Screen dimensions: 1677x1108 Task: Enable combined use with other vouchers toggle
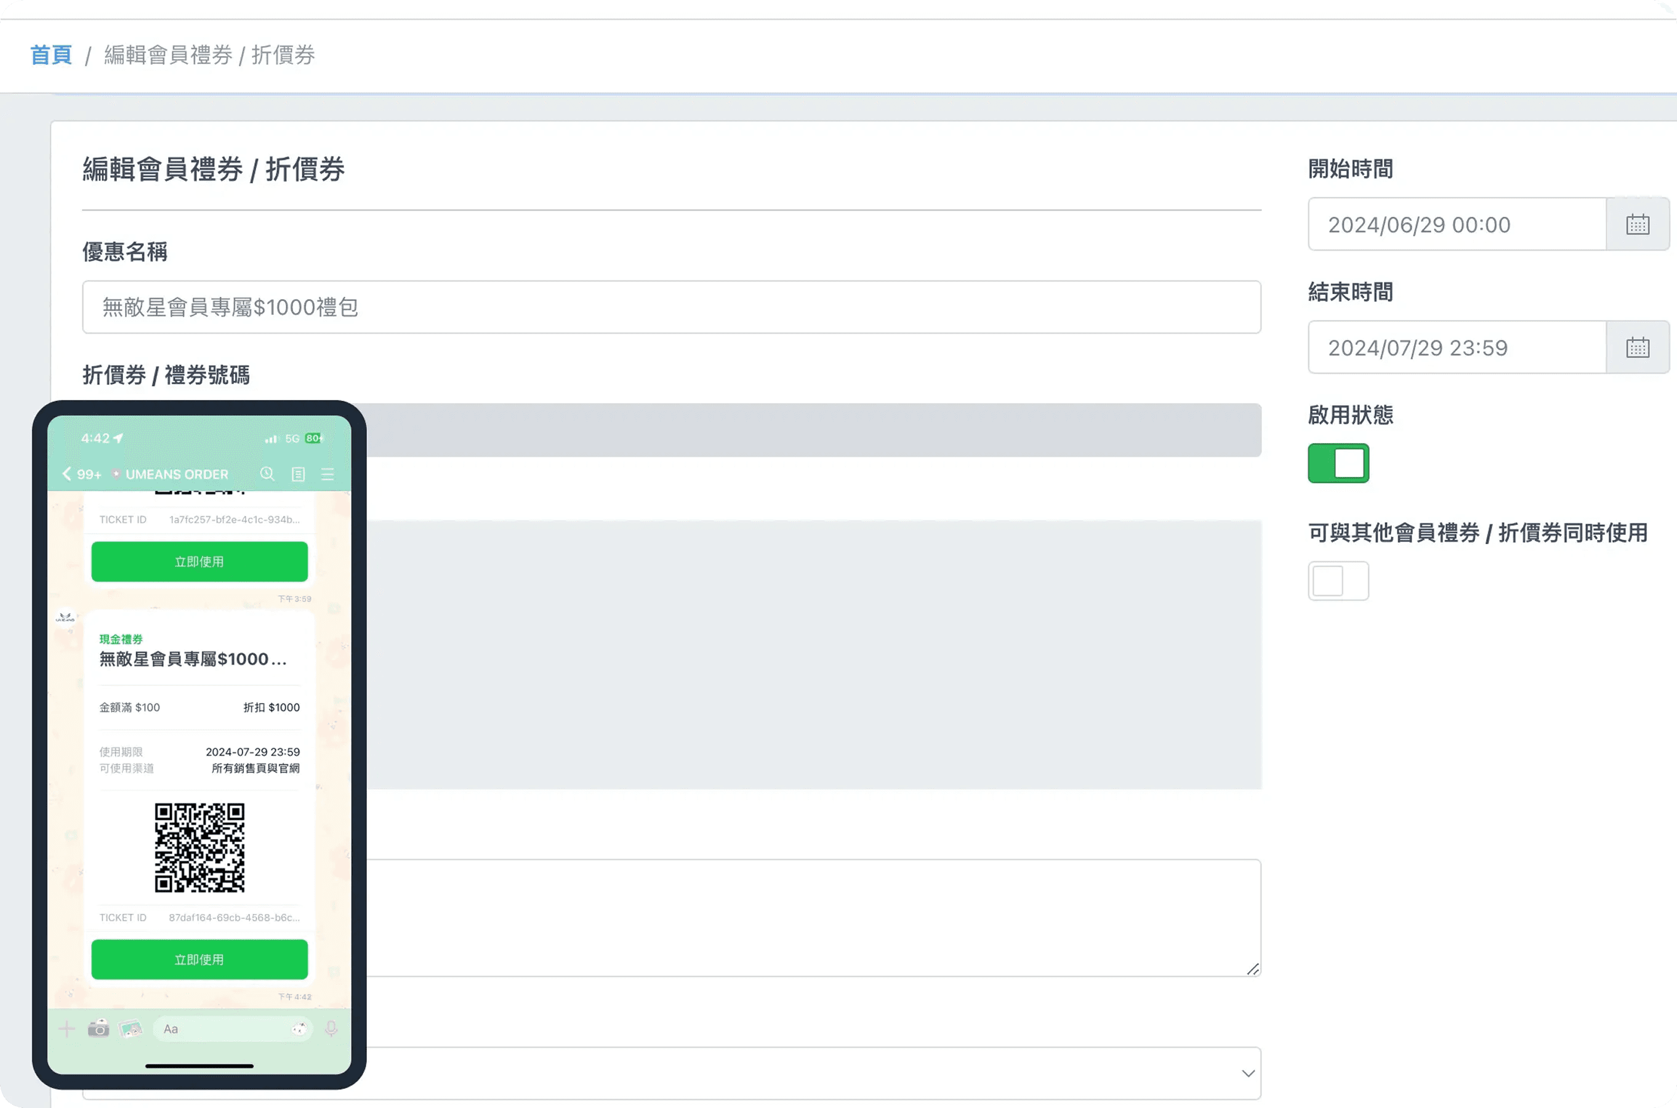point(1338,581)
